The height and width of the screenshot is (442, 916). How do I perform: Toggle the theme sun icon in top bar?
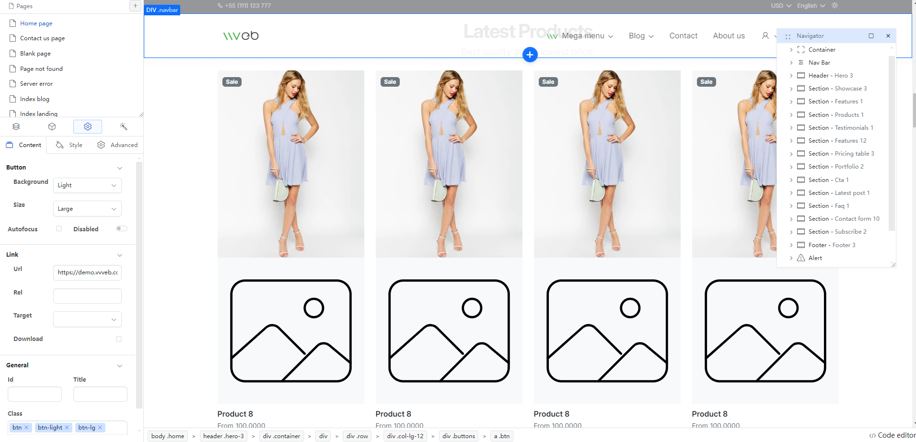point(835,6)
